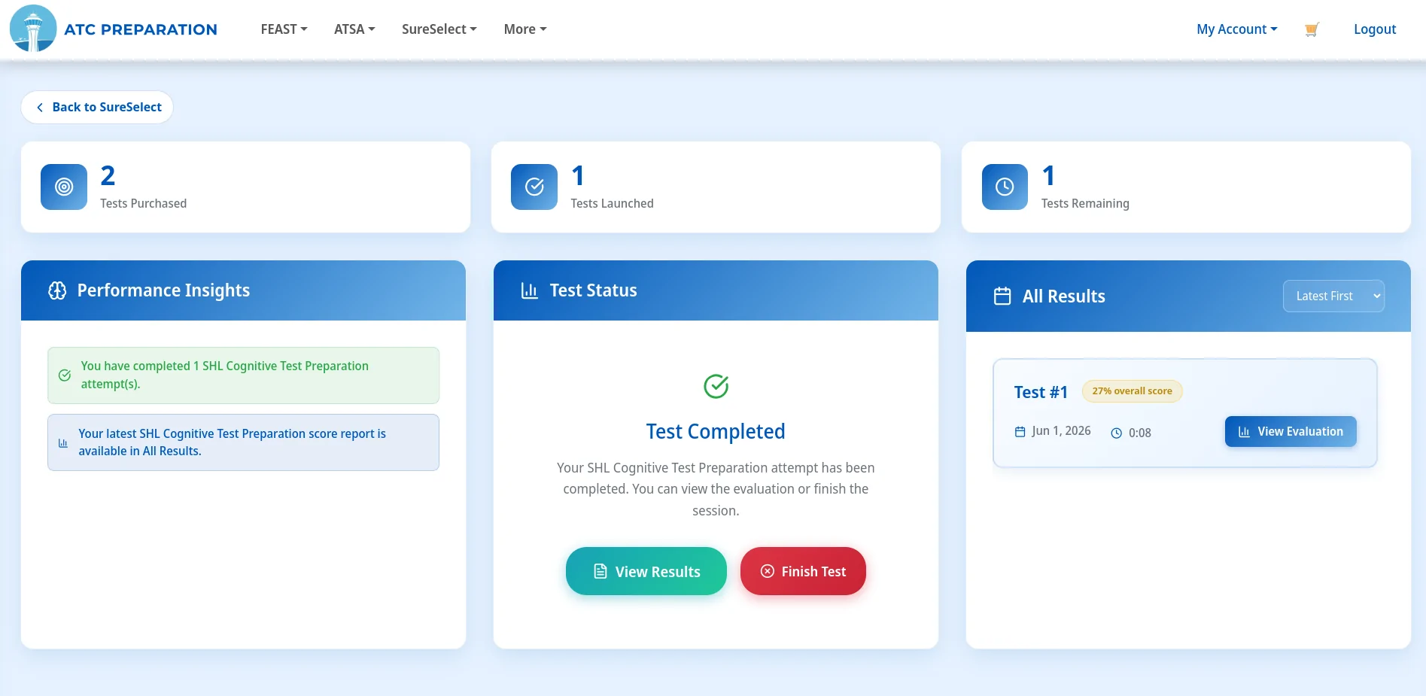1426x696 pixels.
Task: Click the red Finish Test button
Action: click(803, 571)
